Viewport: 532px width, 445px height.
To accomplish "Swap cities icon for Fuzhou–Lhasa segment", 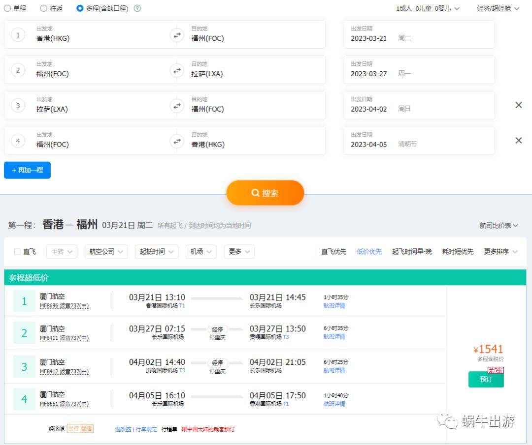I will click(176, 70).
